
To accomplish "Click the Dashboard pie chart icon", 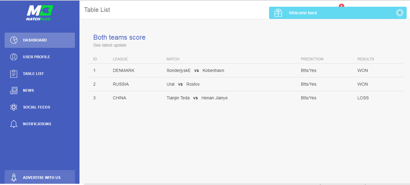I will (14, 40).
